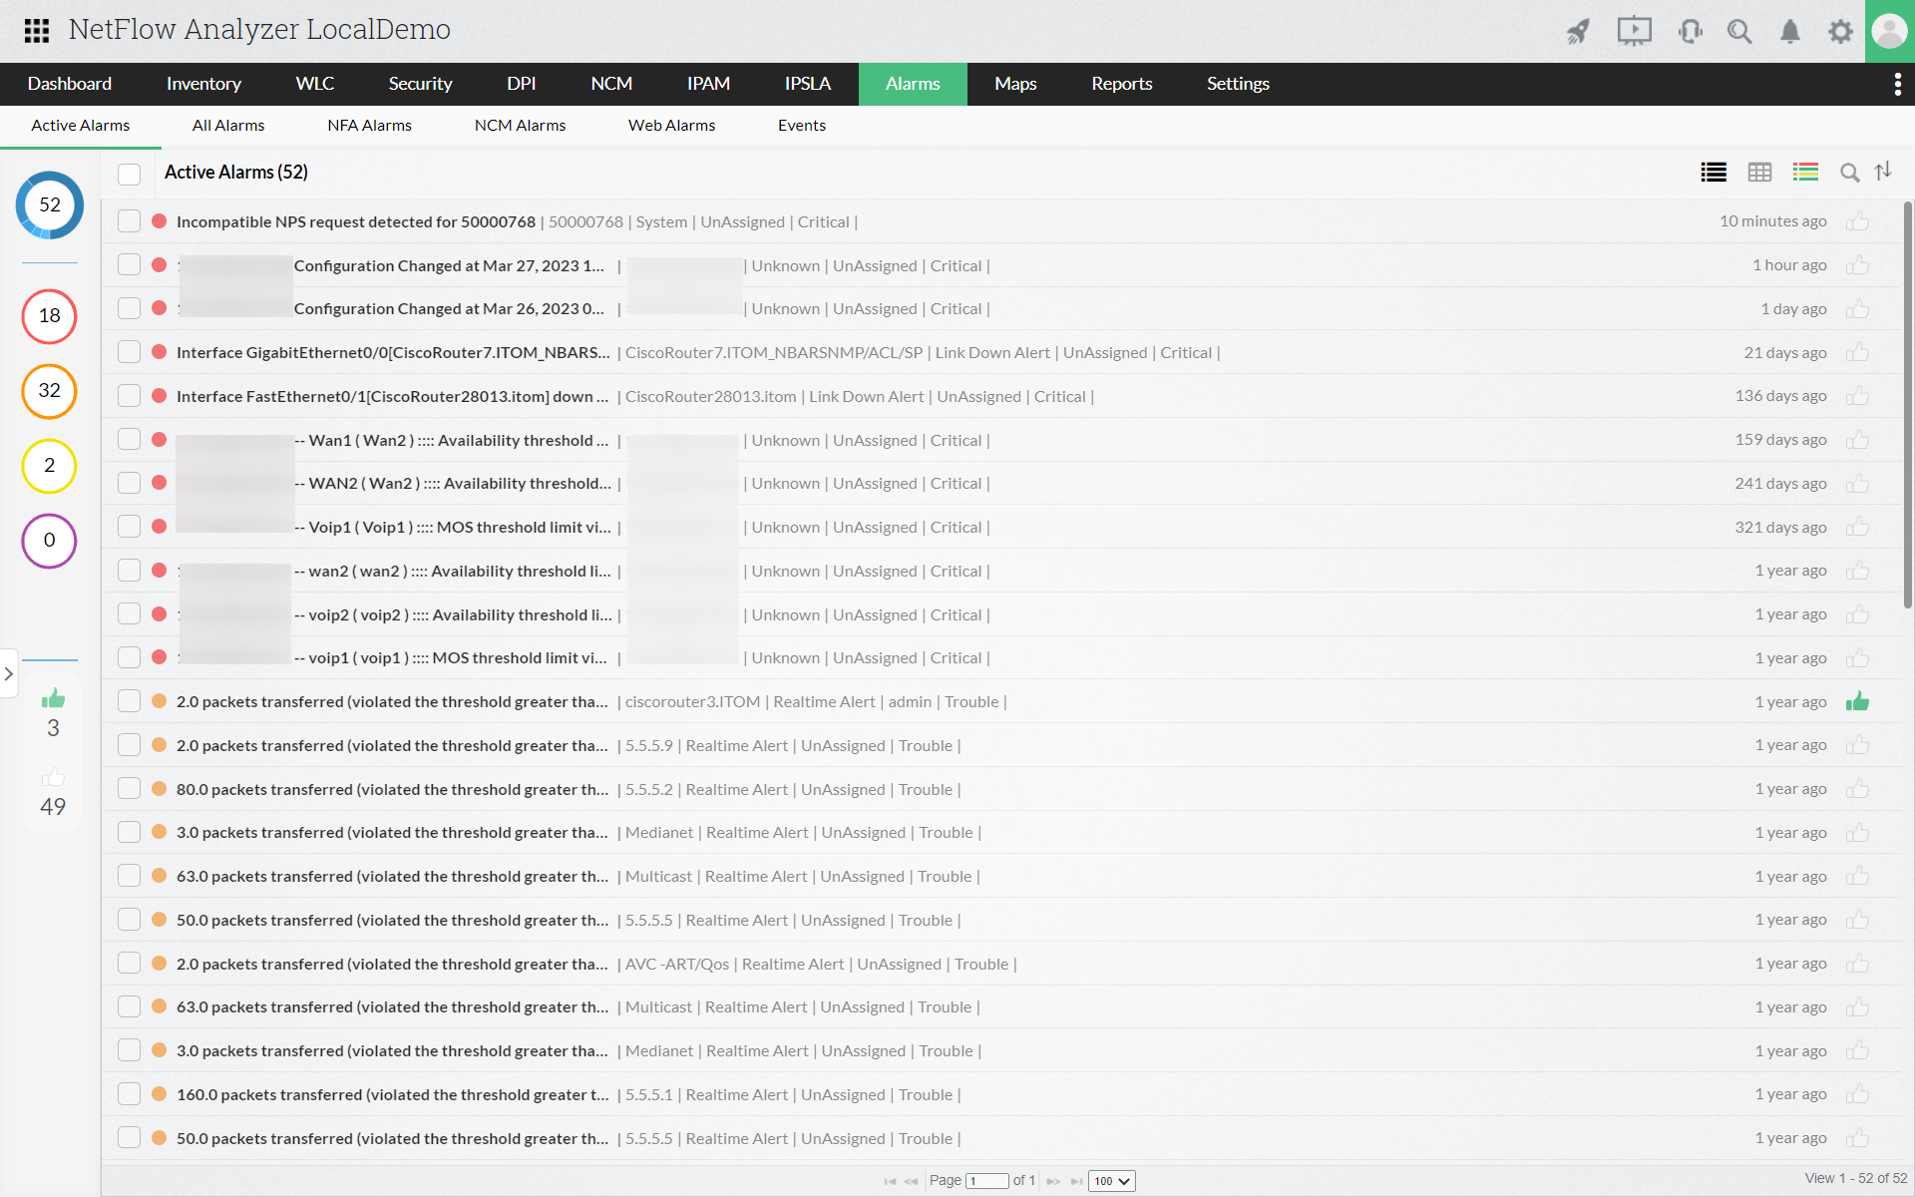Viewport: 1915px width, 1197px height.
Task: Navigate to next page using arrow button
Action: click(x=1052, y=1180)
